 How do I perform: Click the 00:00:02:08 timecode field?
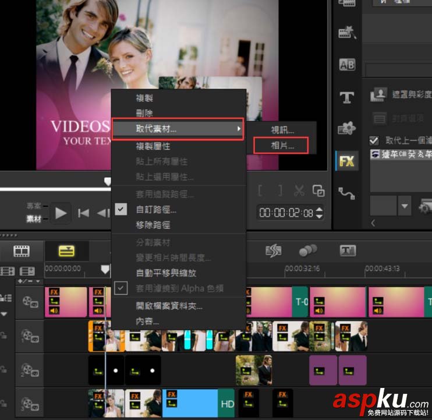tap(286, 213)
